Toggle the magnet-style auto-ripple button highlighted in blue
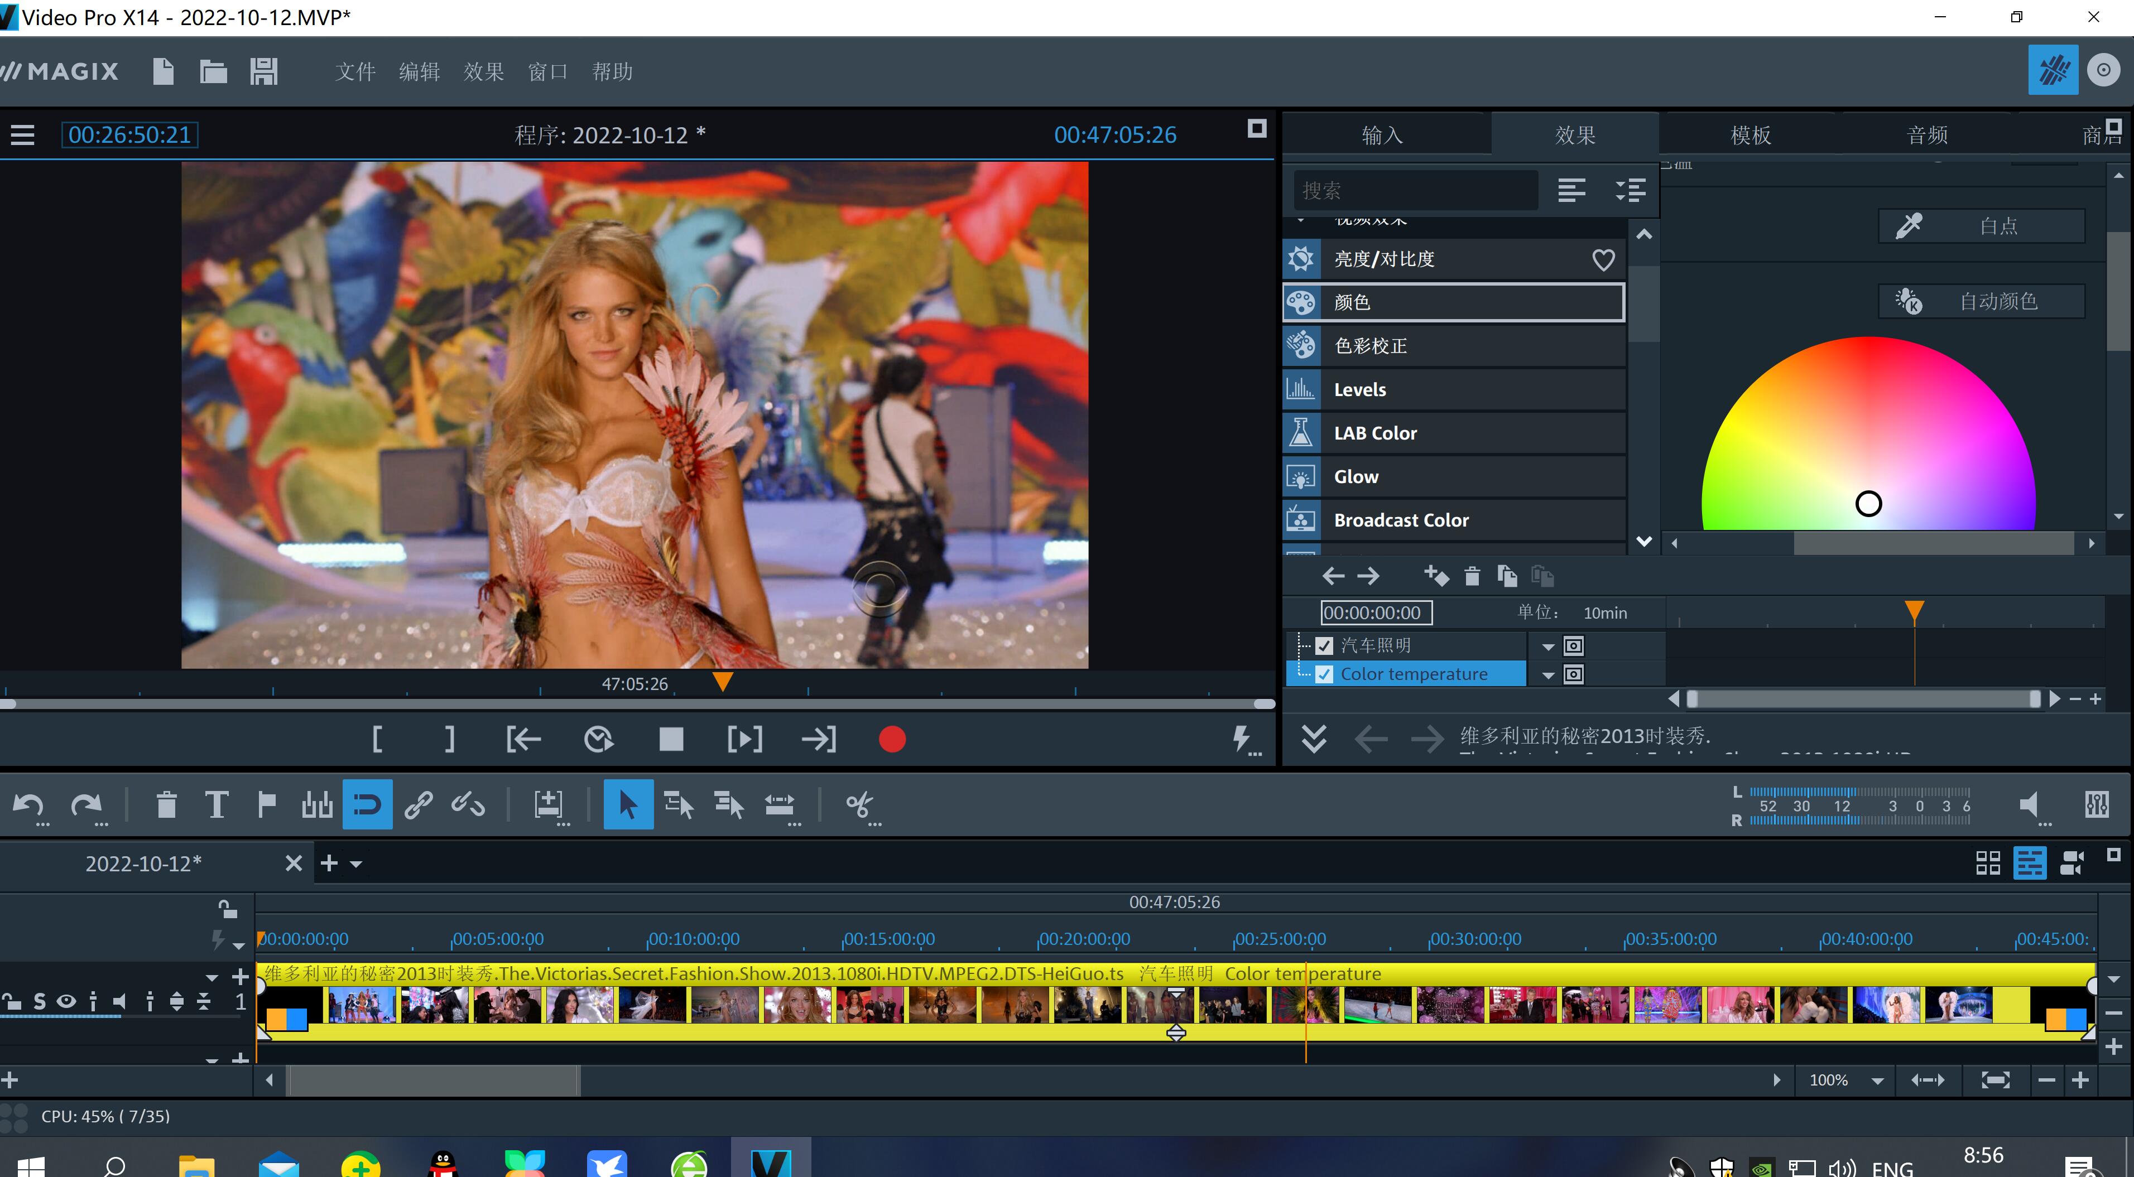This screenshot has height=1177, width=2134. (367, 804)
